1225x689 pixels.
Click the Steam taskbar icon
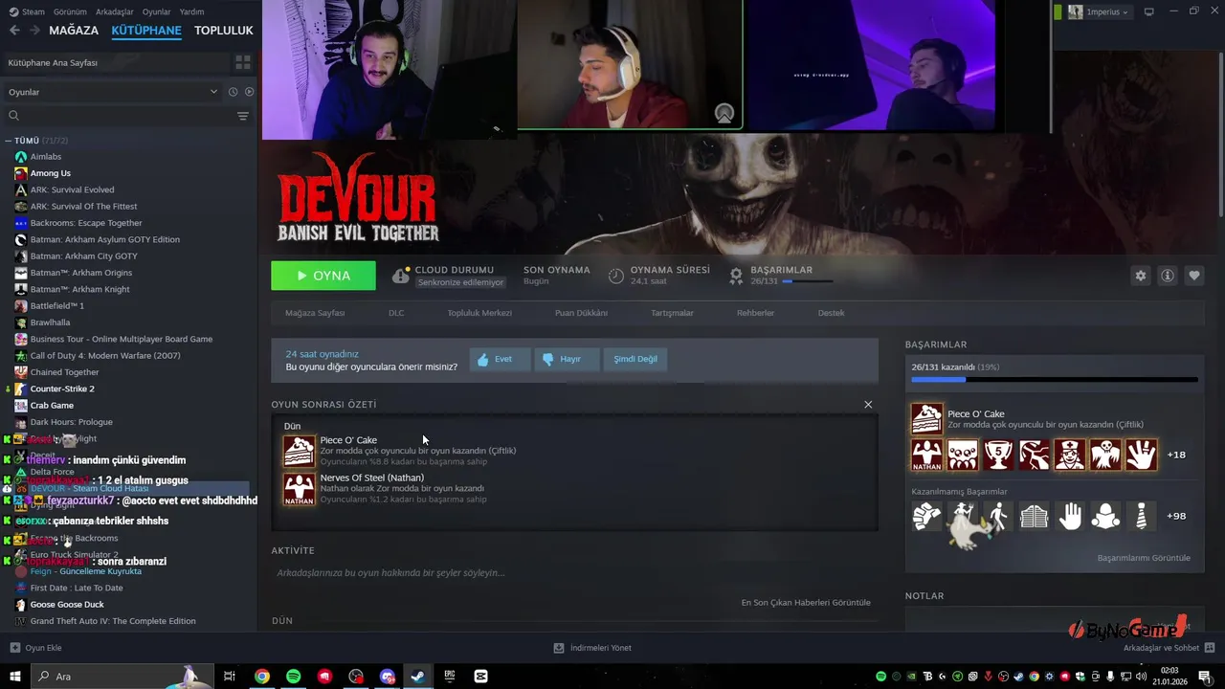(418, 677)
